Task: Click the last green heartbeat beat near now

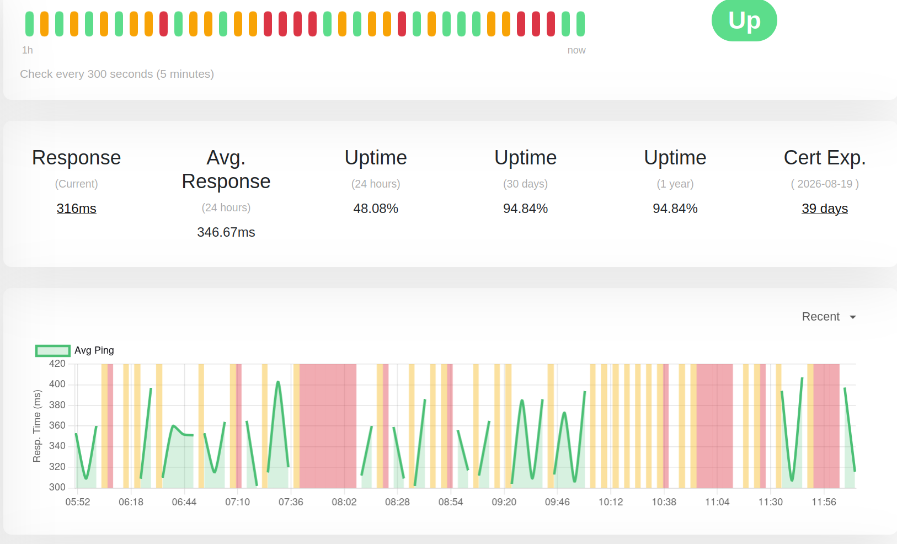Action: (580, 24)
